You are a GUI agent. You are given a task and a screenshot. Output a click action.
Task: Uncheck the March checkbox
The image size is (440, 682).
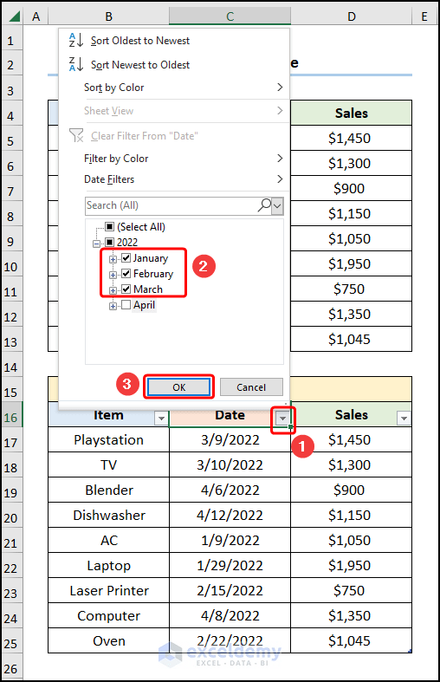126,289
